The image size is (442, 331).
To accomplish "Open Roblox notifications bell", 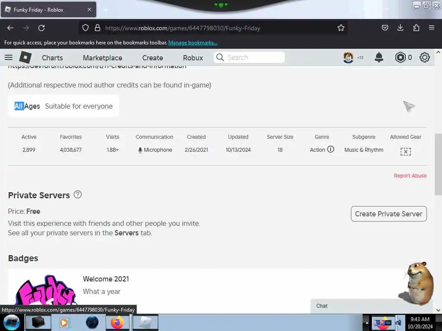I will (x=379, y=57).
